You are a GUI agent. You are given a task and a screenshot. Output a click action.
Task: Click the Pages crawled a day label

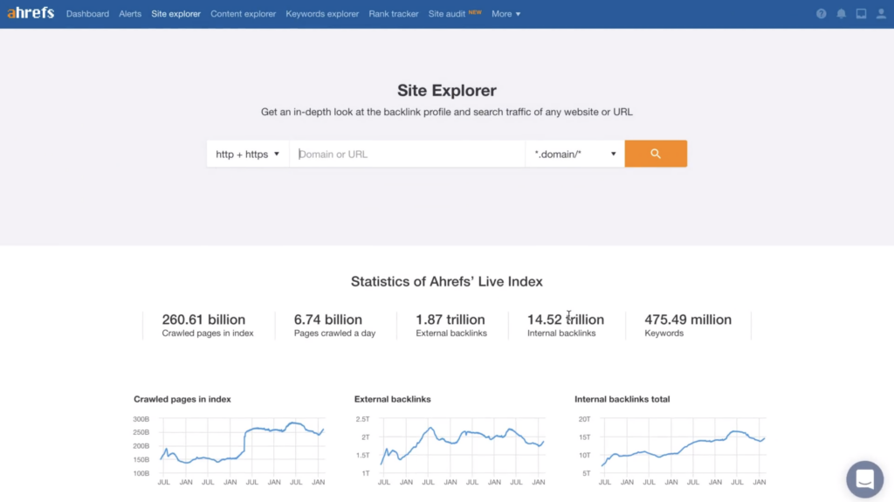[334, 334]
